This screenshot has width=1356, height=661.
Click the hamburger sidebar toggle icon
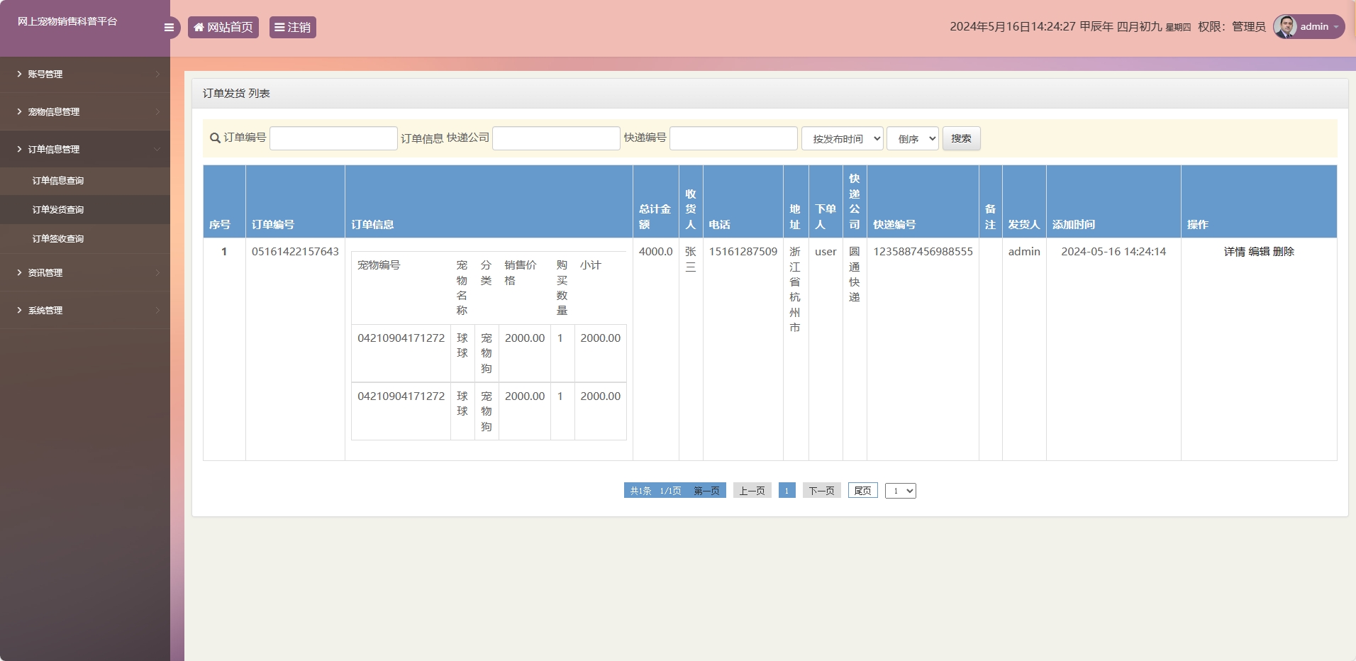169,28
